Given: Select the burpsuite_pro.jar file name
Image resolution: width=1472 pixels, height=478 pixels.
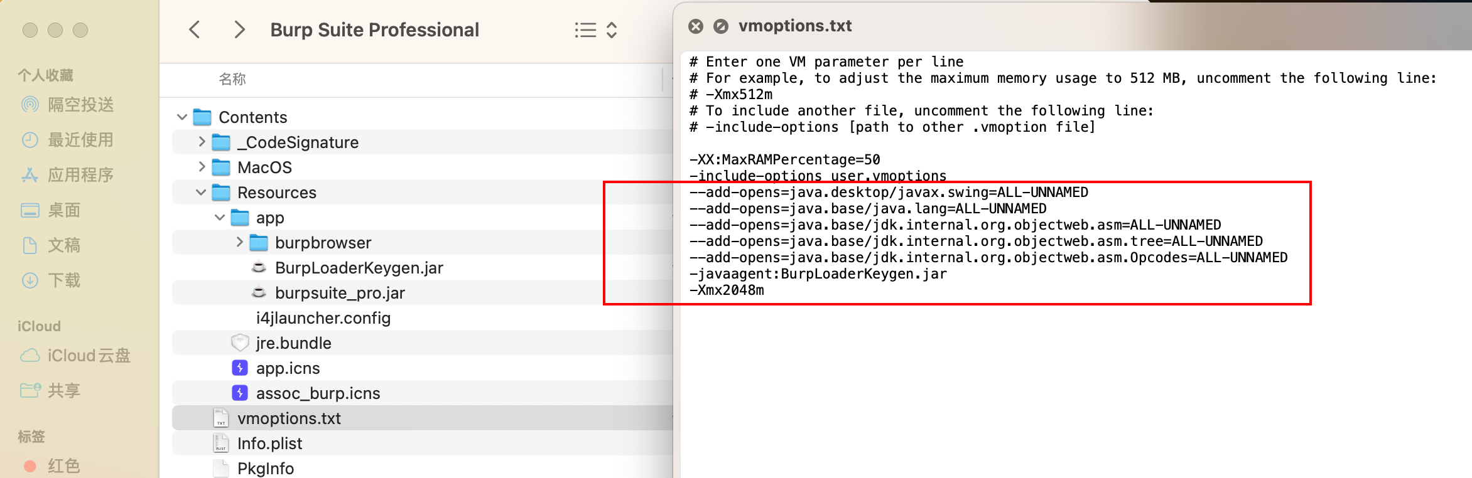Looking at the screenshot, I should tap(340, 292).
